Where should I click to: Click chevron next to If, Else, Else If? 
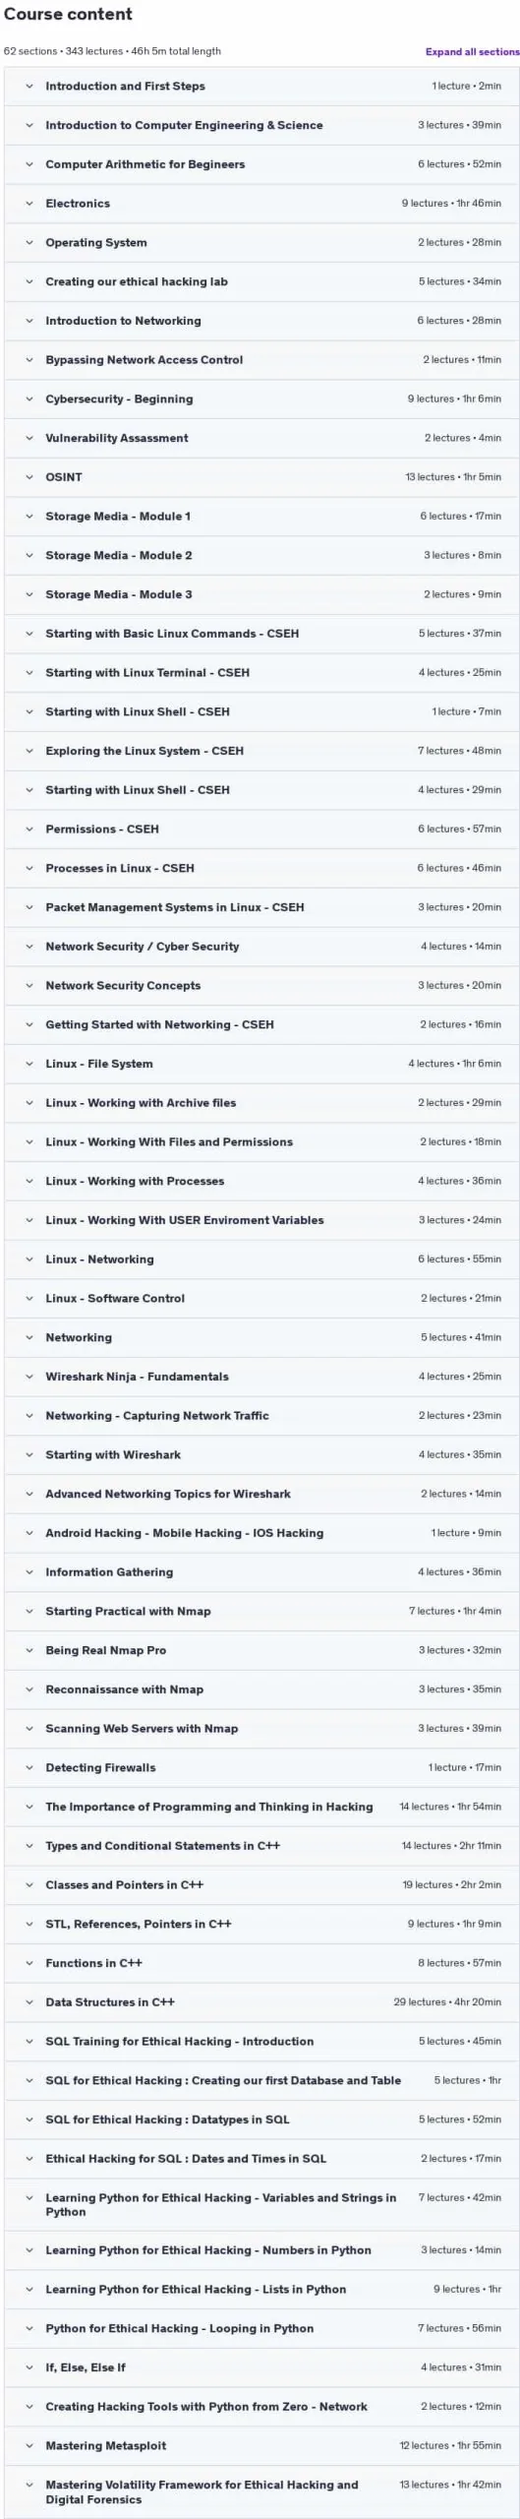(x=29, y=2367)
